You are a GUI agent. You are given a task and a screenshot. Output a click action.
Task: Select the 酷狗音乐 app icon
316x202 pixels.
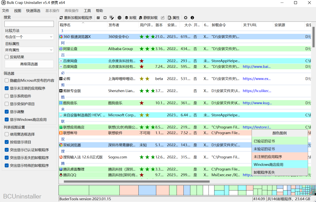click(61, 103)
